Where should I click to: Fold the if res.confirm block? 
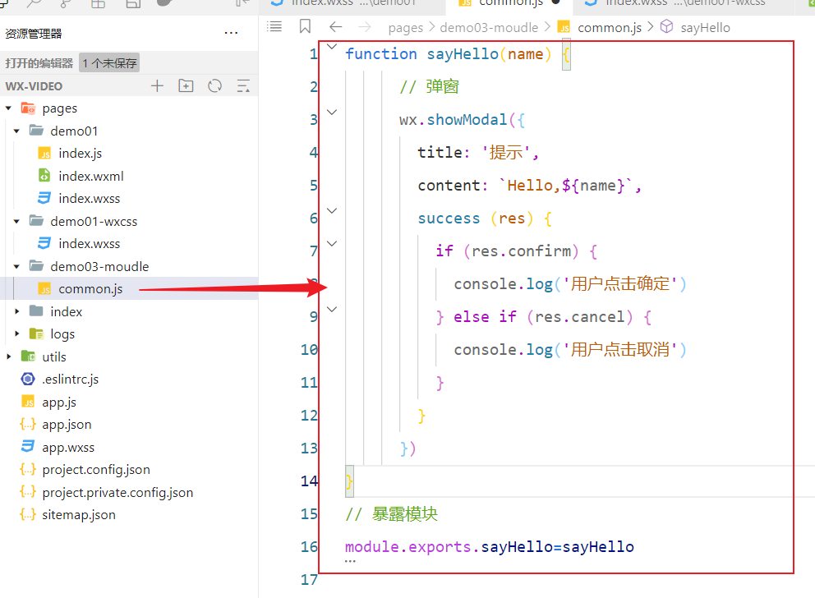tap(332, 244)
